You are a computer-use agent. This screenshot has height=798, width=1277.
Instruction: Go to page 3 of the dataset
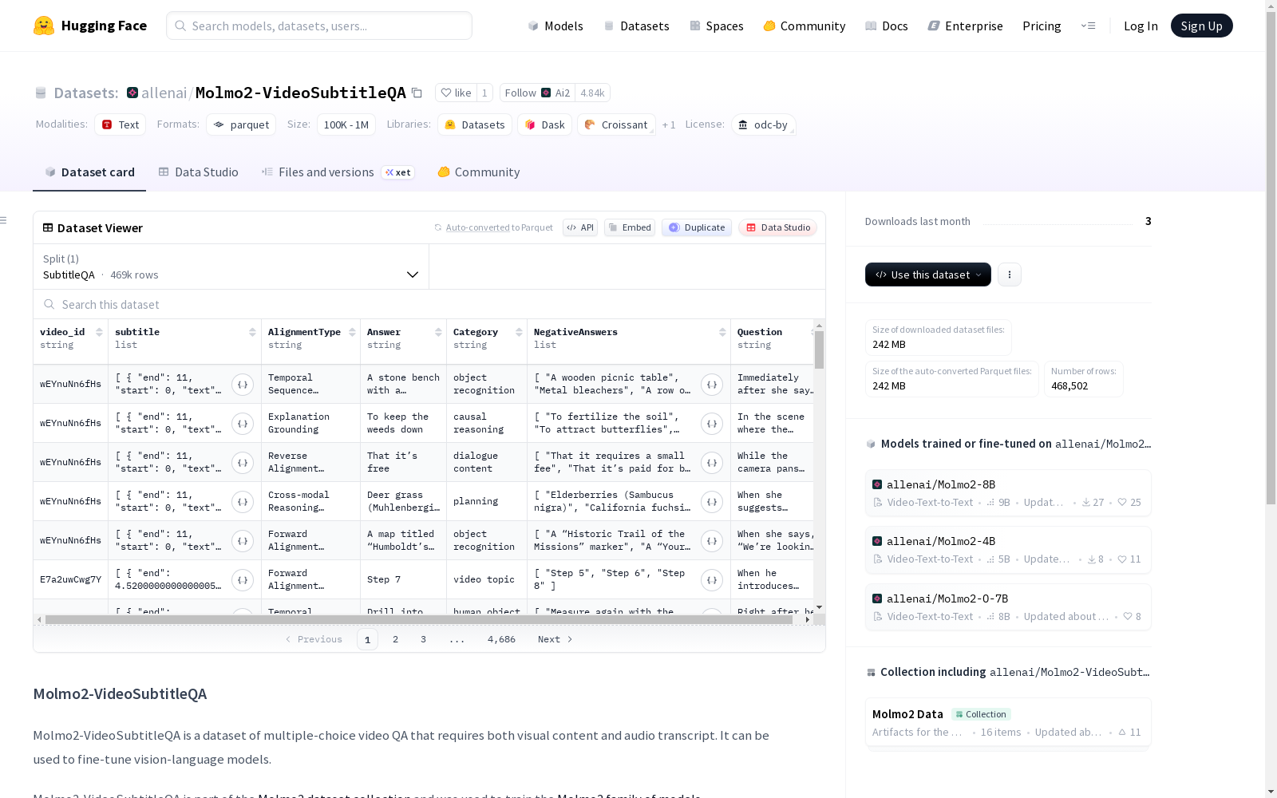coord(423,639)
